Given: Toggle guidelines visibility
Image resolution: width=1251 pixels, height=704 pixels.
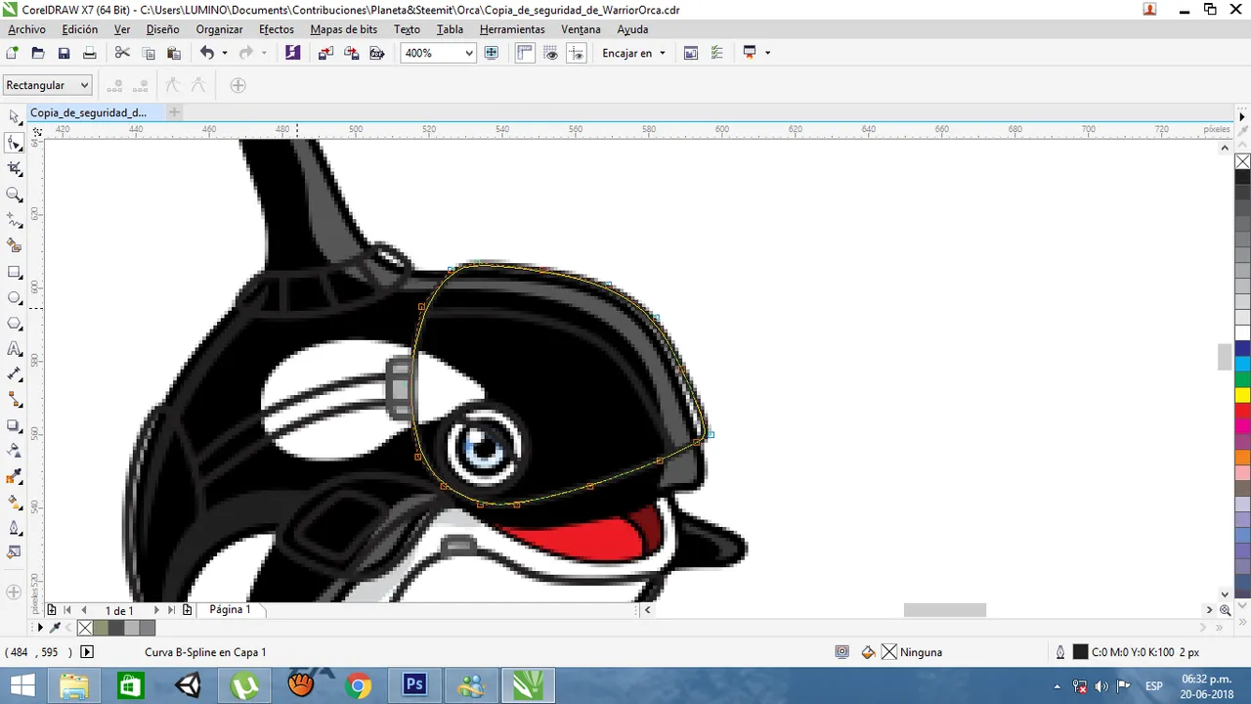Looking at the screenshot, I should [577, 53].
